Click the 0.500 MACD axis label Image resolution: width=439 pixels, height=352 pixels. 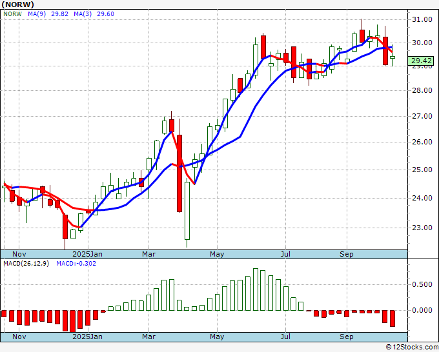click(x=422, y=284)
